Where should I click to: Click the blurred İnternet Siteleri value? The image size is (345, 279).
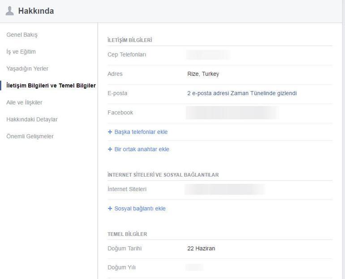pos(224,189)
